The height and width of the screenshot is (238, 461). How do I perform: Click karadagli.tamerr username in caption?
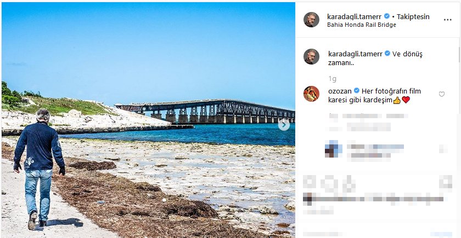(355, 54)
